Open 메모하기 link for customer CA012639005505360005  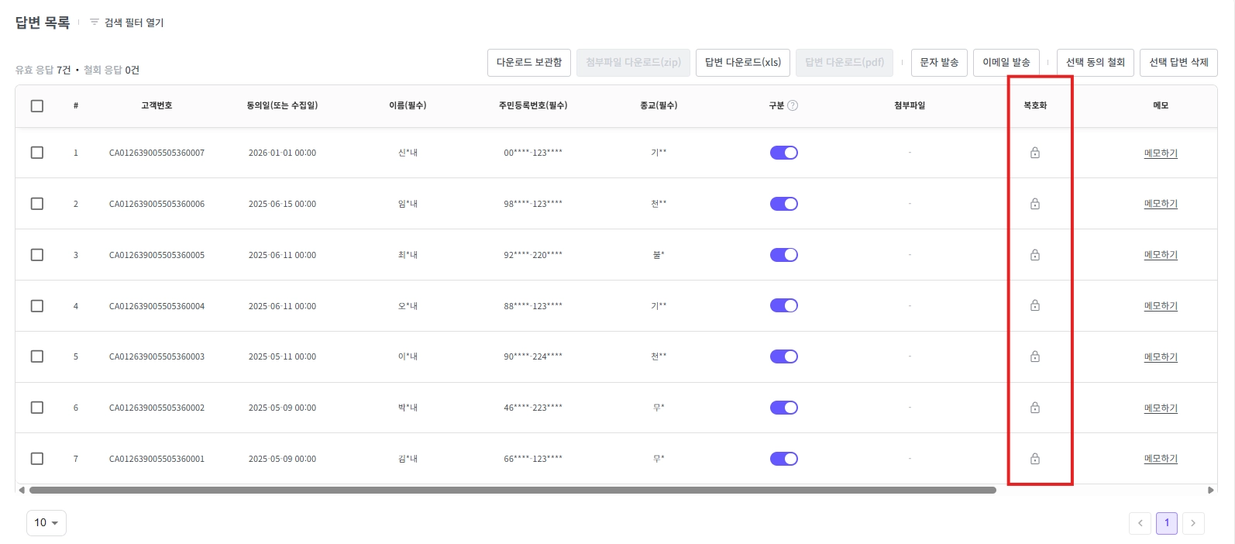coord(1161,255)
